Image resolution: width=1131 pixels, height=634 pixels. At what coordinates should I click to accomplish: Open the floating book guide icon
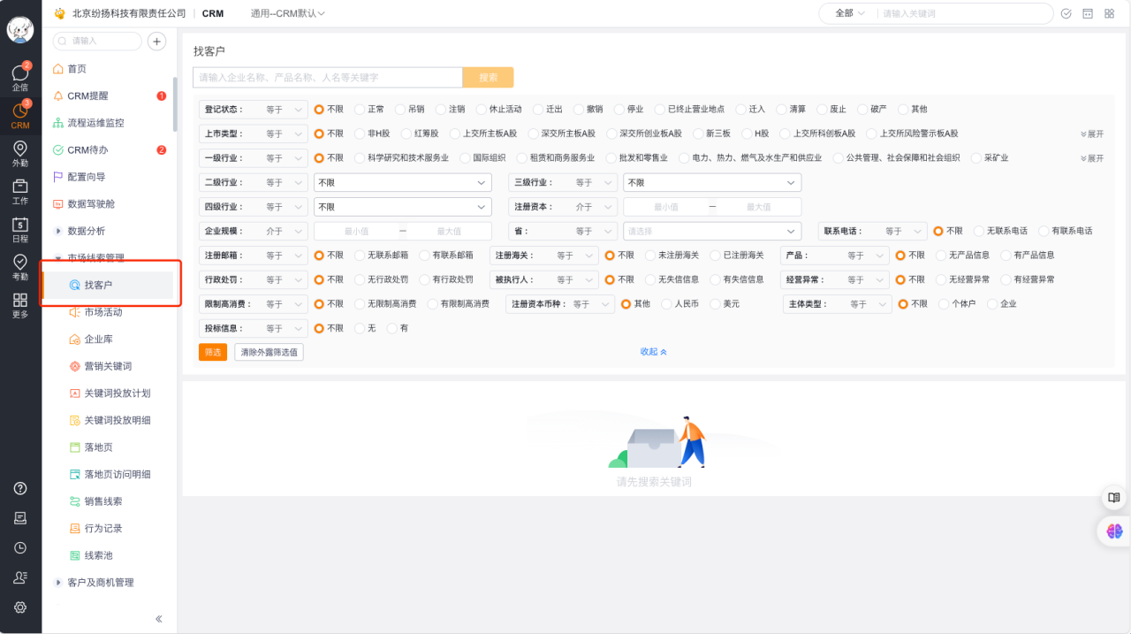point(1114,498)
